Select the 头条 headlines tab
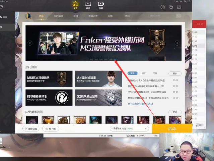 pos(132,73)
